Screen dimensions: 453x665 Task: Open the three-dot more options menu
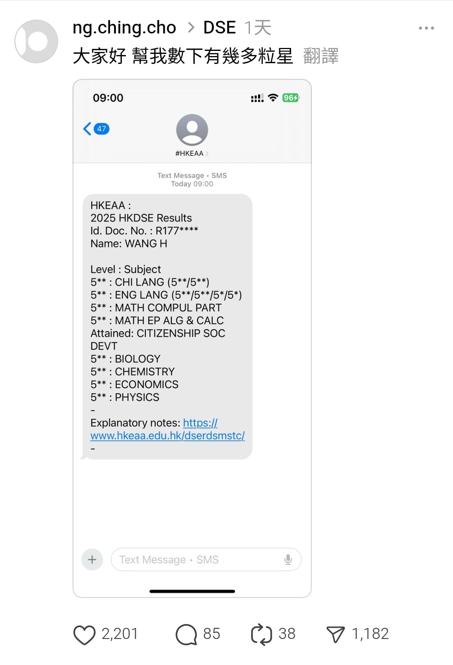(x=426, y=28)
